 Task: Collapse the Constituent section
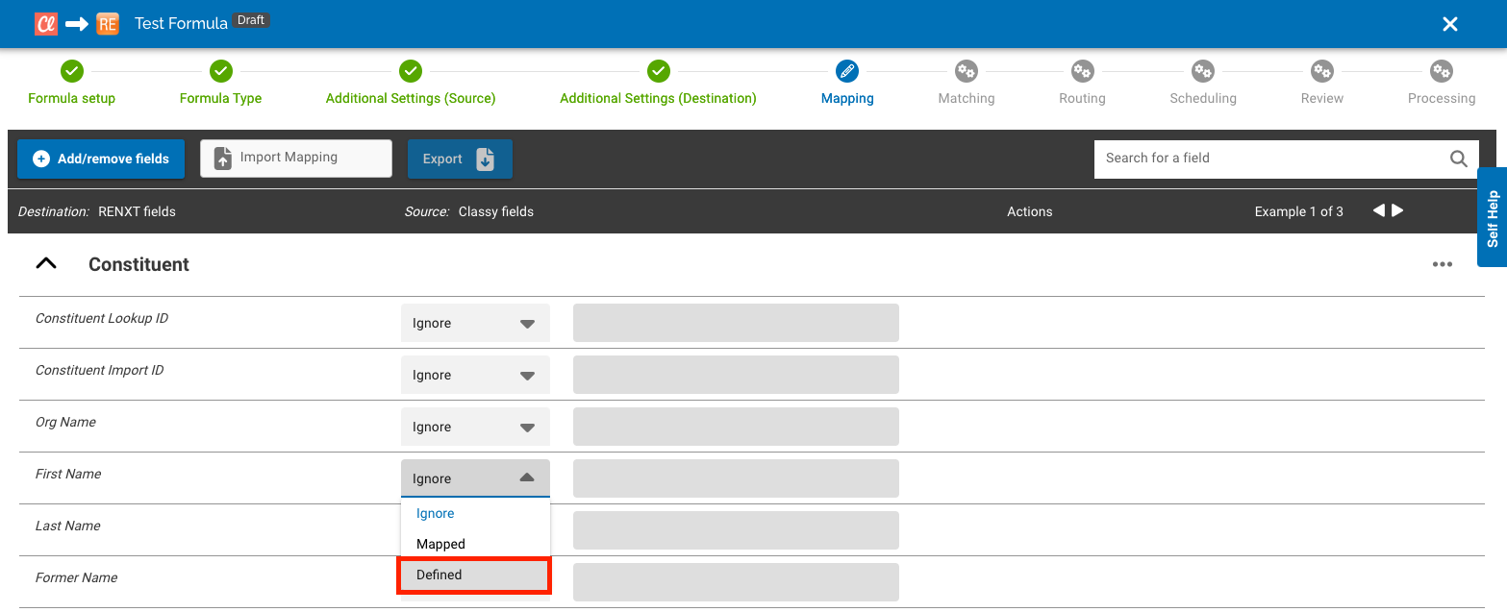(46, 264)
